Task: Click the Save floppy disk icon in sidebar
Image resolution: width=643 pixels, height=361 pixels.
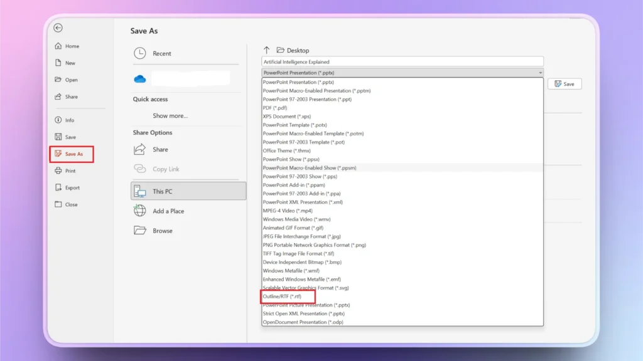Action: (58, 137)
